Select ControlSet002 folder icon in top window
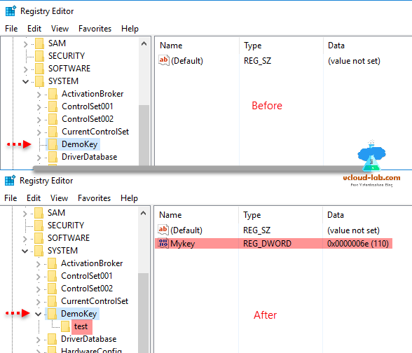 click(x=53, y=119)
